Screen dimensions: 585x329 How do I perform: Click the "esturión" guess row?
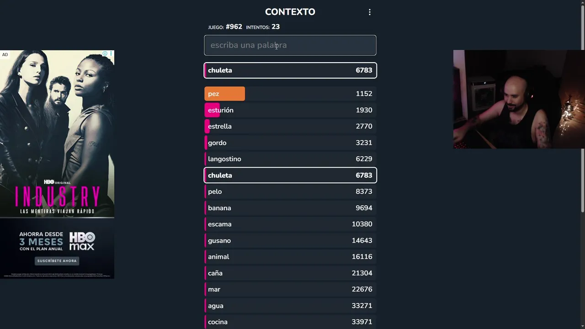click(290, 110)
